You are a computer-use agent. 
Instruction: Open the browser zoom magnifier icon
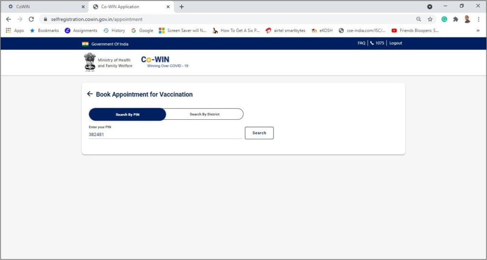click(419, 19)
